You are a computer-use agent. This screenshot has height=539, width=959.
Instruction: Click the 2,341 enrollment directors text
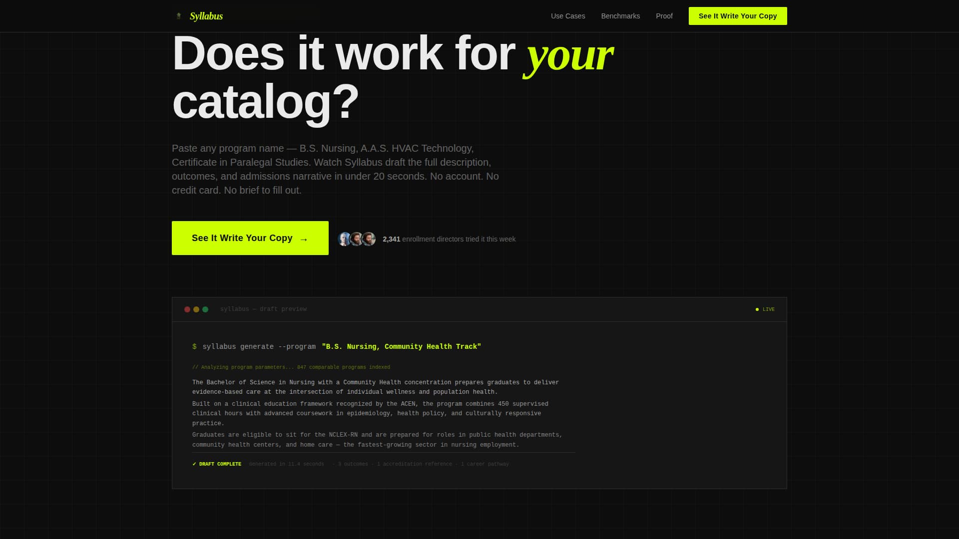tap(449, 239)
